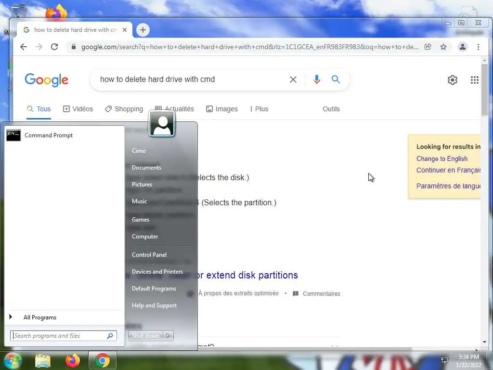Screen dimensions: 493x370
Task: Switch to the Actualités results tab
Action: (174, 109)
